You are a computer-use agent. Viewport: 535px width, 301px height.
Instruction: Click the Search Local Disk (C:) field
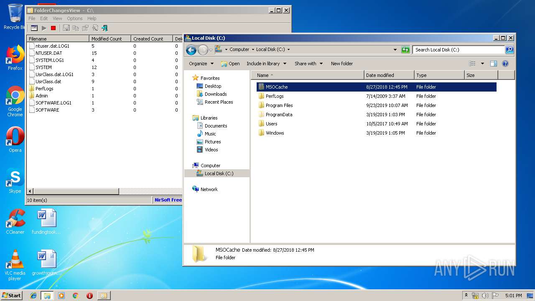point(459,50)
